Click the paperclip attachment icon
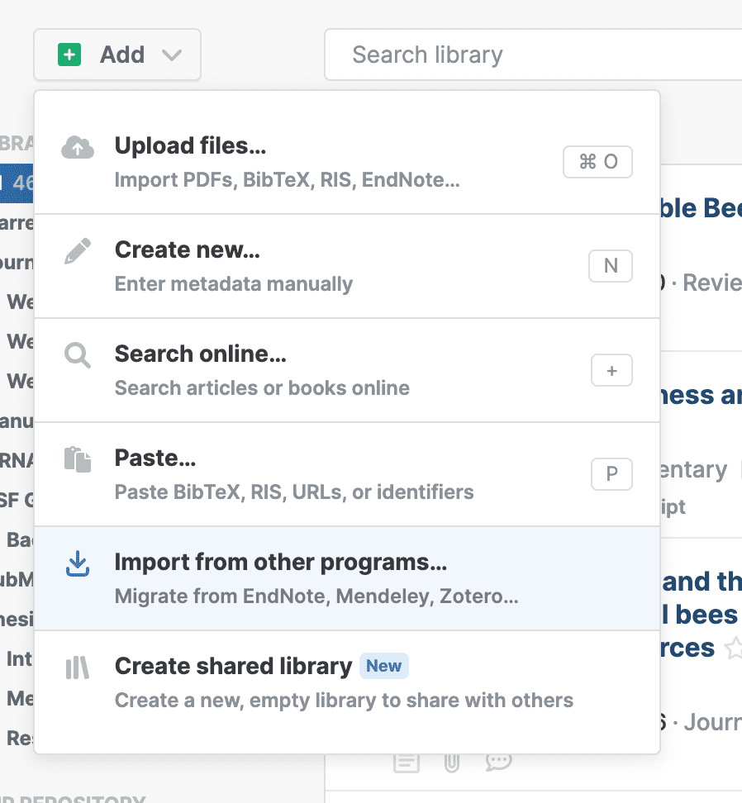 click(451, 763)
